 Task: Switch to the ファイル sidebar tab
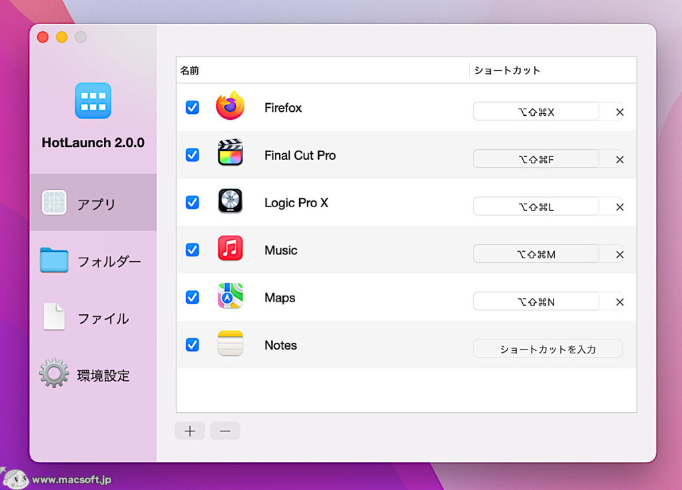point(93,318)
